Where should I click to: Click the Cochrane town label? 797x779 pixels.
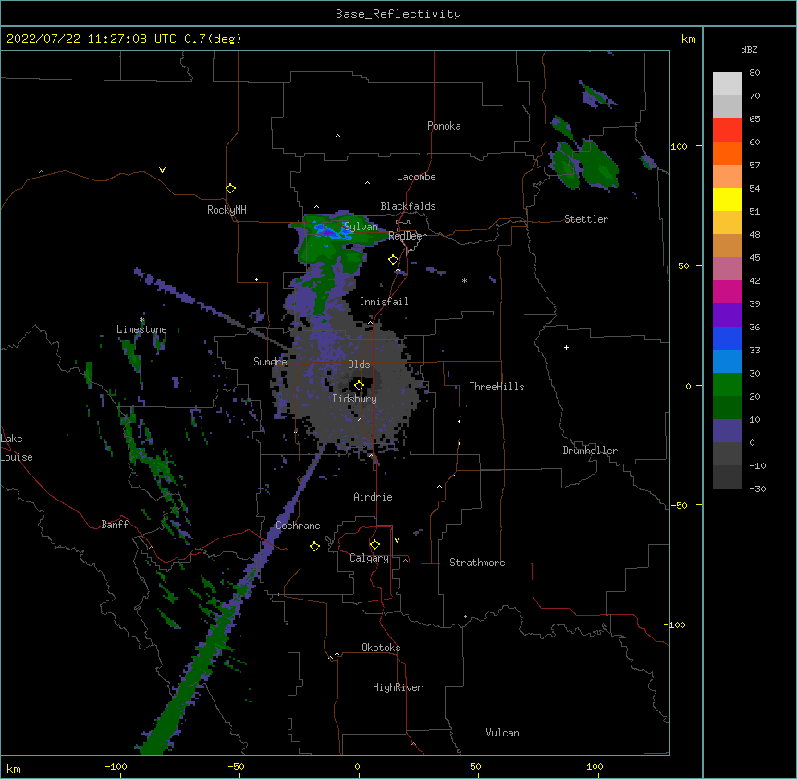298,526
